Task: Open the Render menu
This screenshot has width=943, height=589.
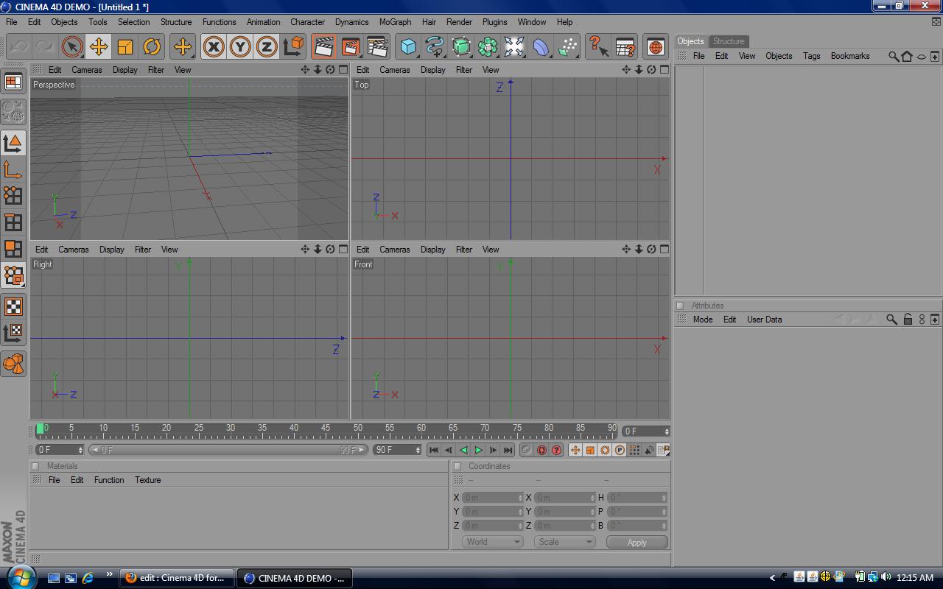Action: coord(459,22)
